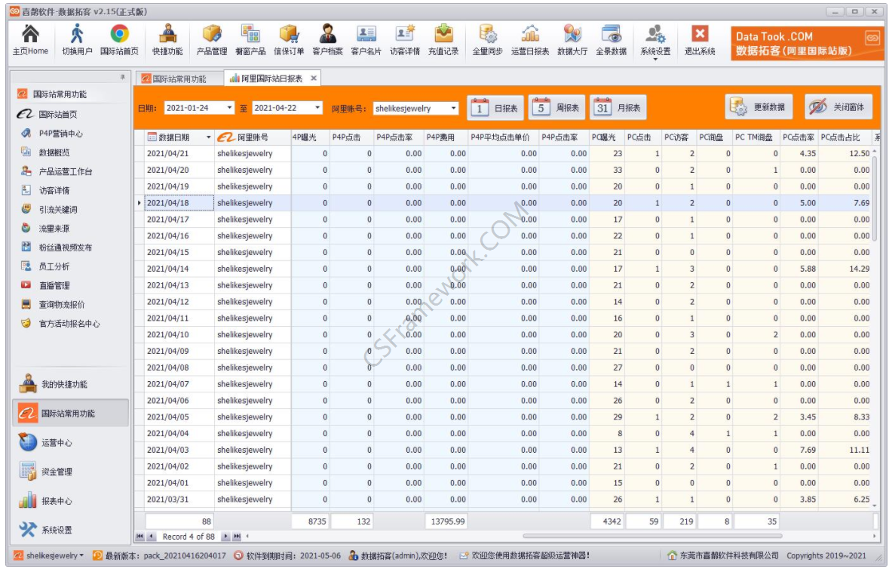Select the 2021/04/05 date cell
892x572 pixels.
pyautogui.click(x=179, y=417)
